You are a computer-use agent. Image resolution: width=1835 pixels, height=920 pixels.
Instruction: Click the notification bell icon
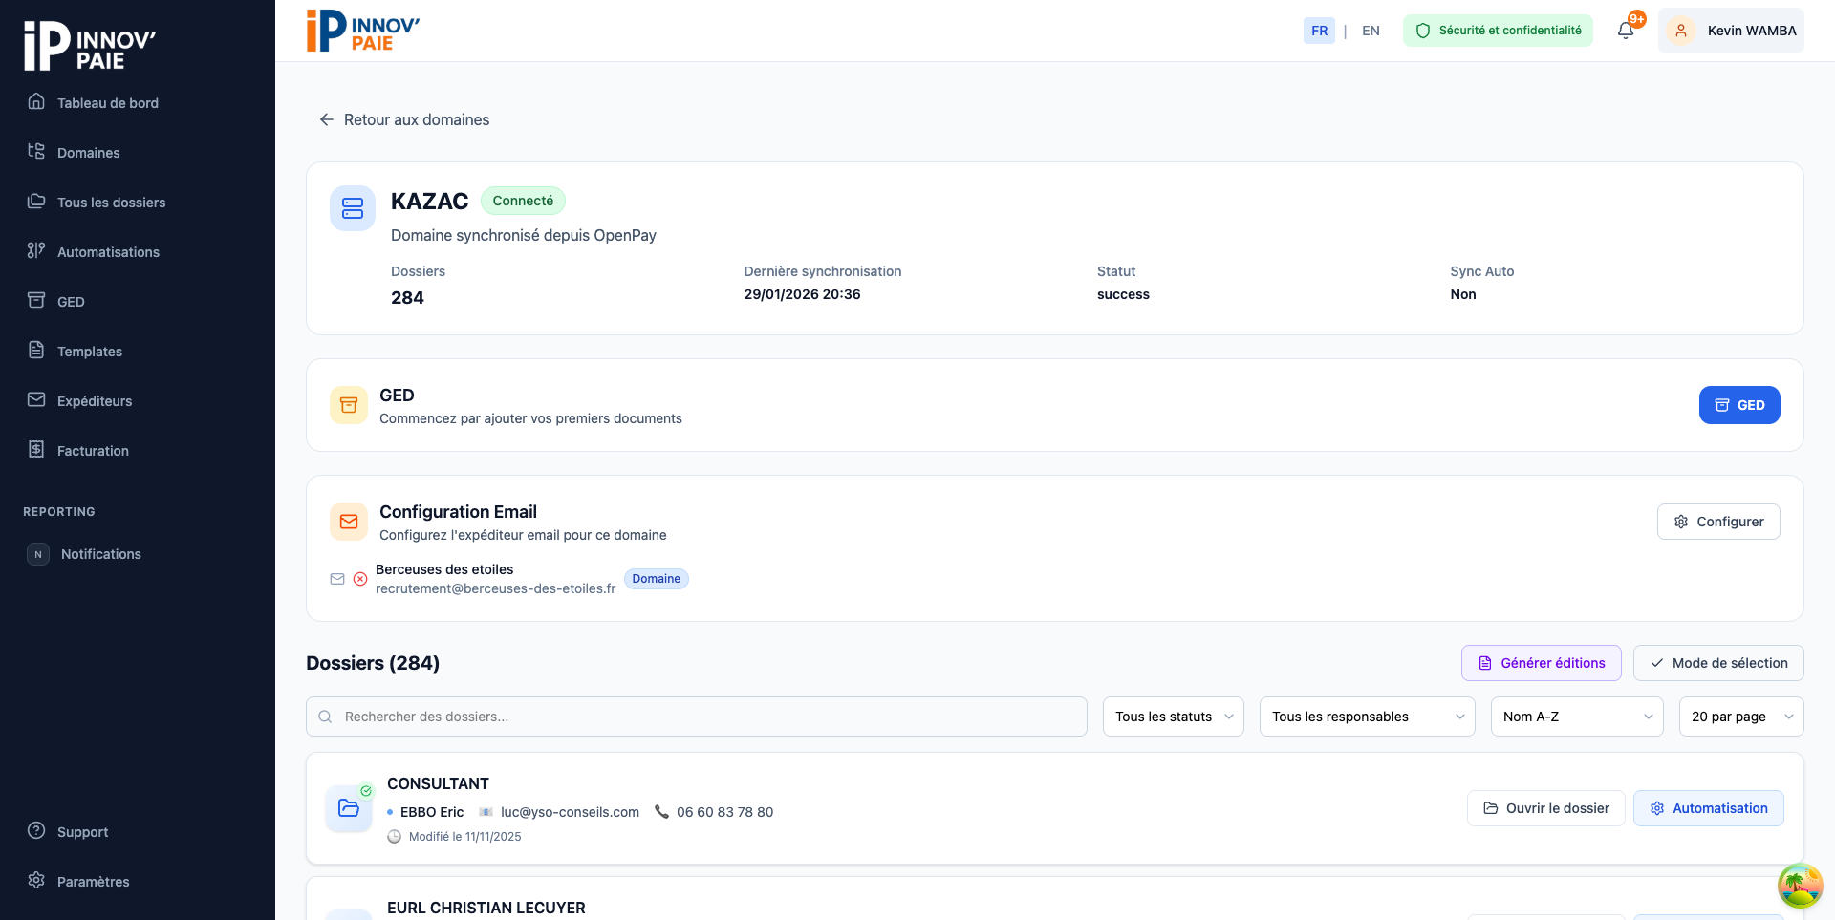click(1626, 31)
